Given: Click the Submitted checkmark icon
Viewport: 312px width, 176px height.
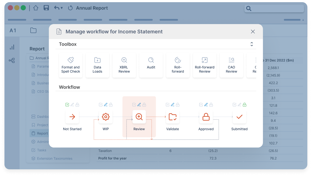Looking at the screenshot, I should point(239,117).
